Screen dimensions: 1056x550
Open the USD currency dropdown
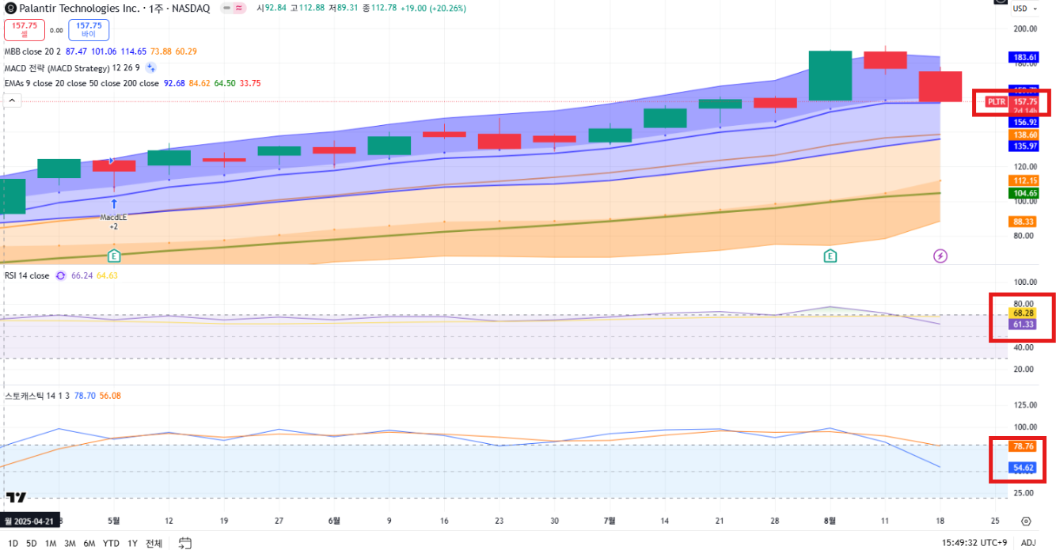point(1024,8)
